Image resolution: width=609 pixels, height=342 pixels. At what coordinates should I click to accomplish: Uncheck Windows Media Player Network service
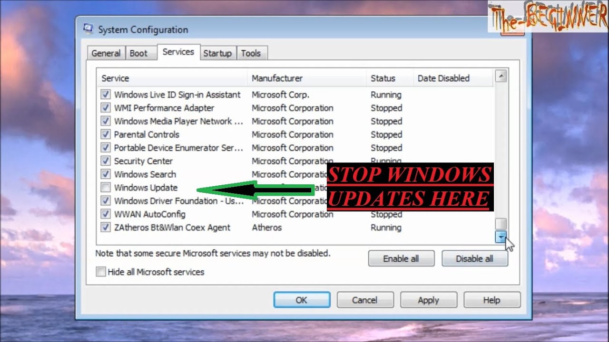(106, 121)
